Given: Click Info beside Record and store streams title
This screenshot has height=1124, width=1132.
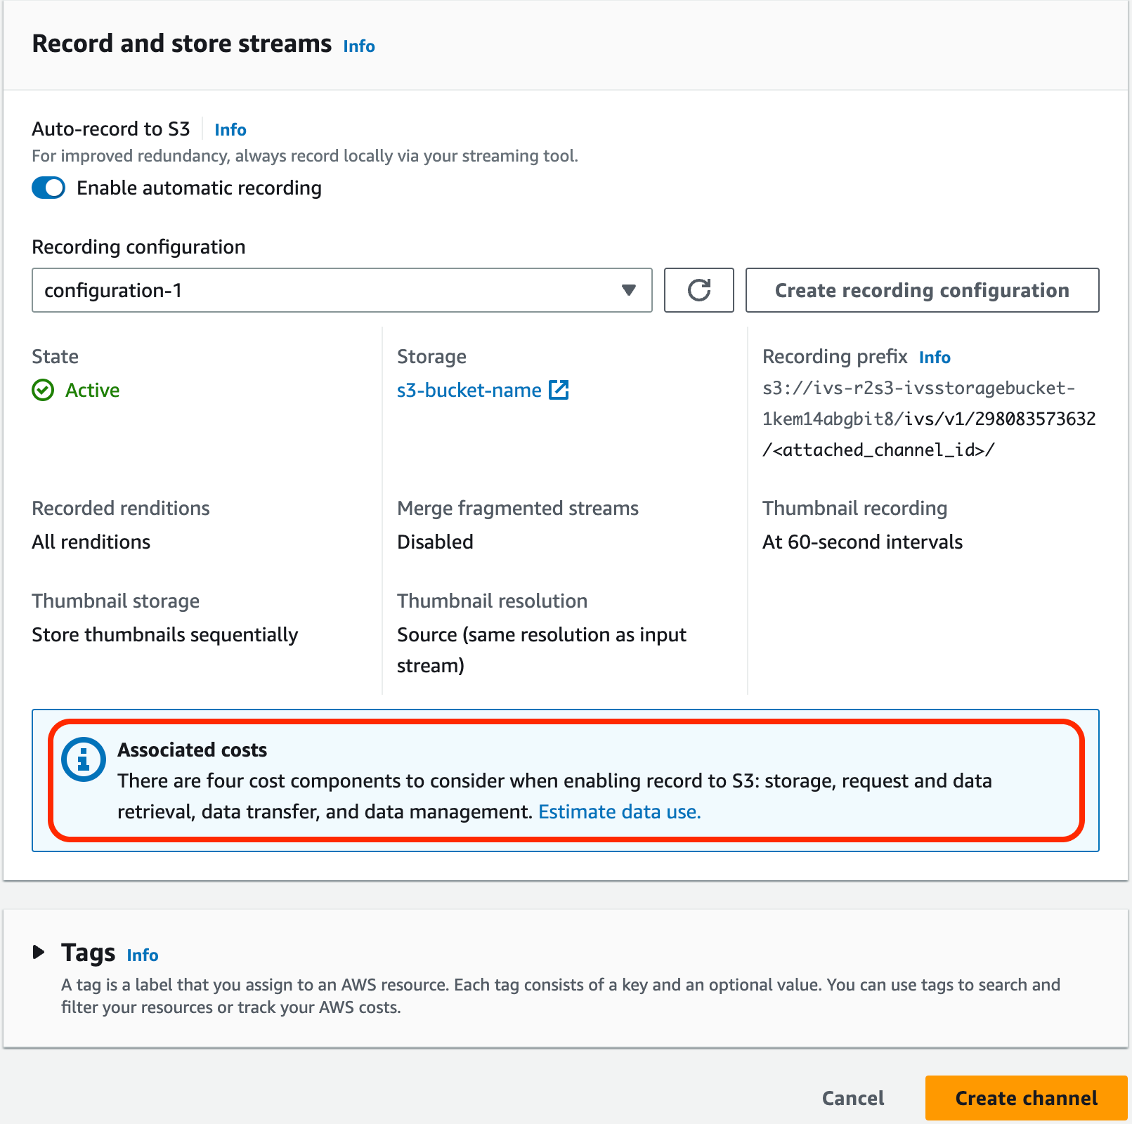Looking at the screenshot, I should [358, 46].
